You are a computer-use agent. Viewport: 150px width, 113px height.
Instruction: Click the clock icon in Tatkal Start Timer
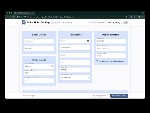pyautogui.click(x=52, y=66)
